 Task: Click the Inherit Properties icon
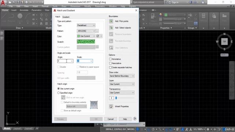coord(111,106)
